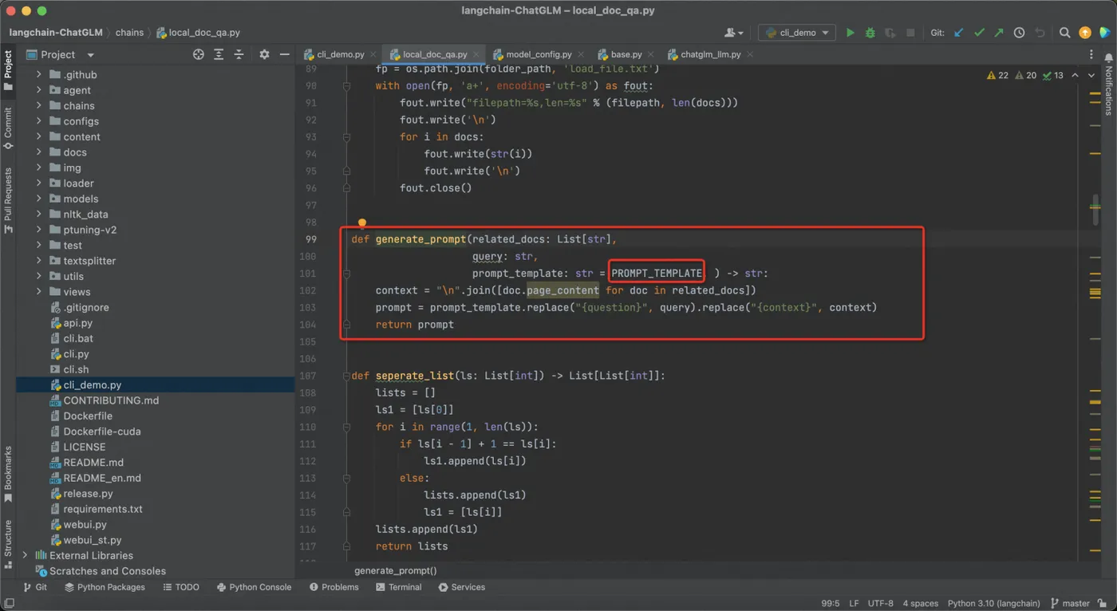Screen dimensions: 1117x611
Task: Open the Python Console tool window
Action: tap(254, 587)
